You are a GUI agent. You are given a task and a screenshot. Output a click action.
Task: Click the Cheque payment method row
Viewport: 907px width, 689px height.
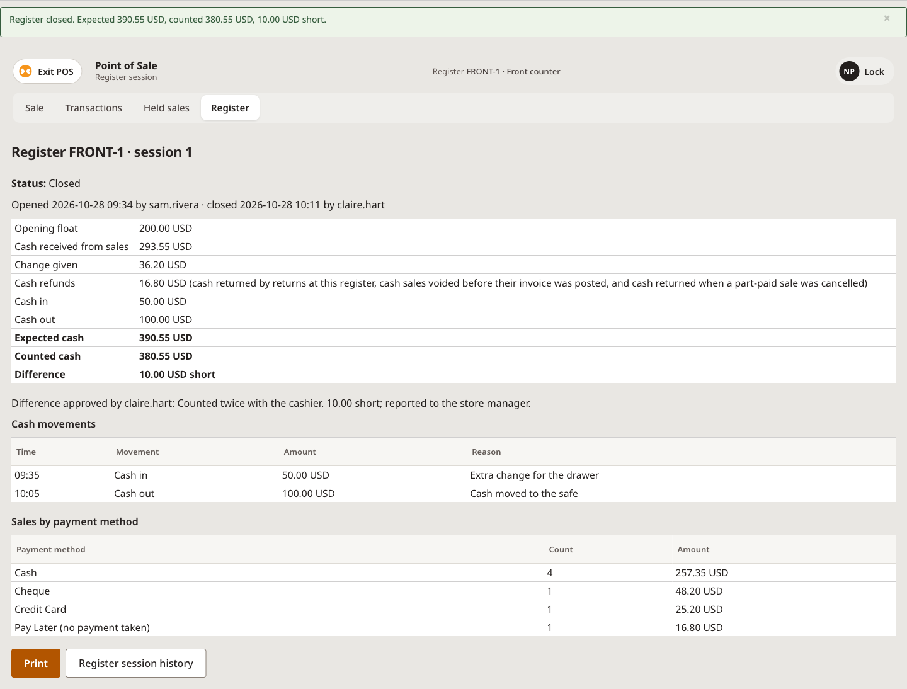[453, 591]
